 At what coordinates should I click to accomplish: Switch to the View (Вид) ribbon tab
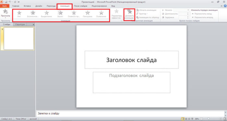coord(113,6)
